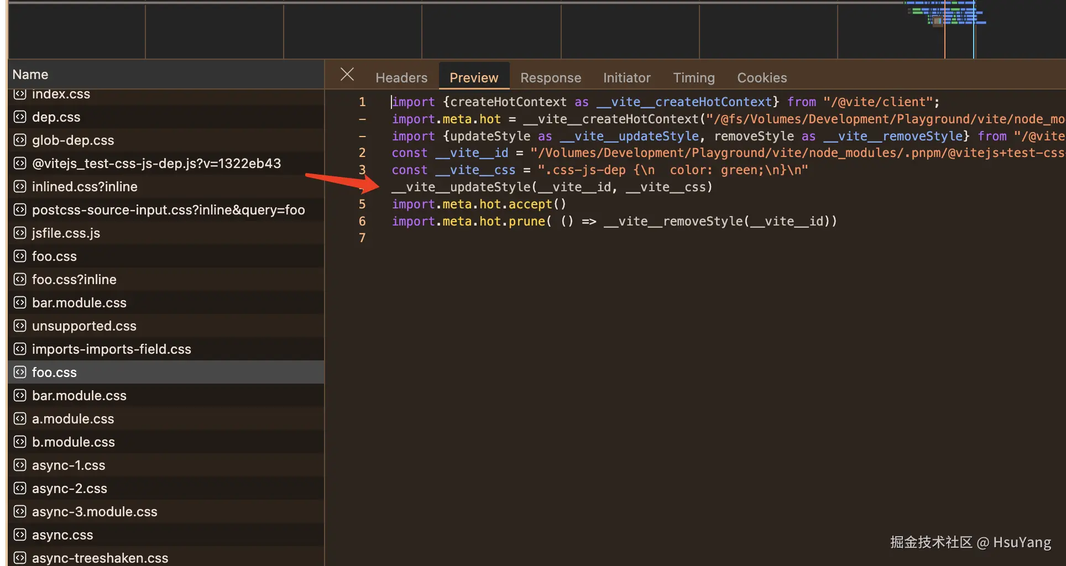The width and height of the screenshot is (1066, 566).
Task: Close the request details pane
Action: coord(347,75)
